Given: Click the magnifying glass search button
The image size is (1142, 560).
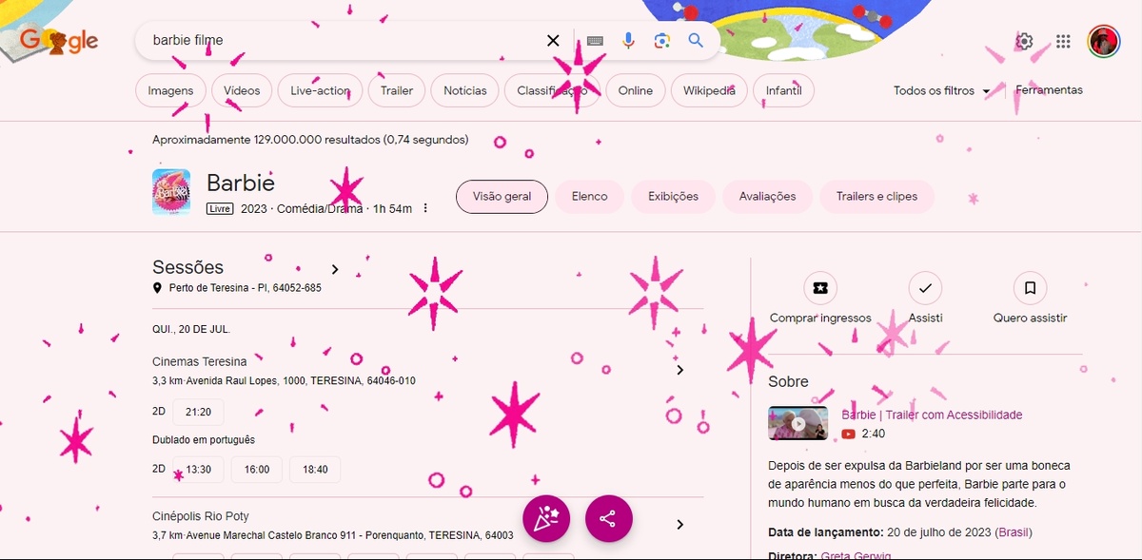Looking at the screenshot, I should coord(696,41).
